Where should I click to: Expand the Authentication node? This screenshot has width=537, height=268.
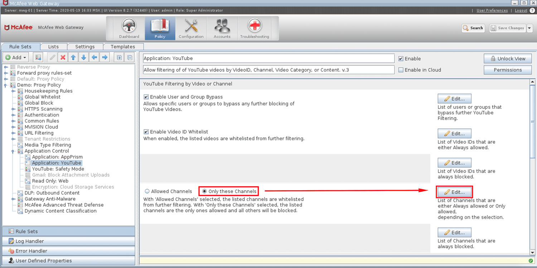point(13,115)
